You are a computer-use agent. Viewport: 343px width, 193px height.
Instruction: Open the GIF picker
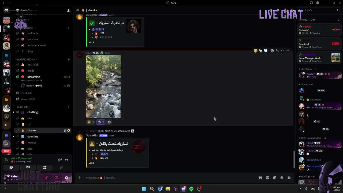[267, 178]
